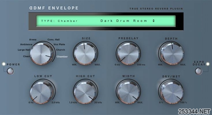This screenshot has width=212, height=115.
Task: Select the Conc. Hall reverb type
Action: (54, 39)
